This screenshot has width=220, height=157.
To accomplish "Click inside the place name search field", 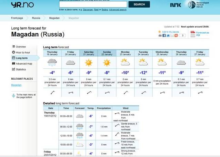I will click(93, 4).
